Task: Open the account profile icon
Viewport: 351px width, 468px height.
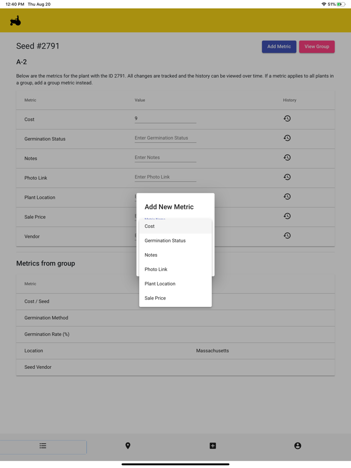Action: (x=297, y=446)
